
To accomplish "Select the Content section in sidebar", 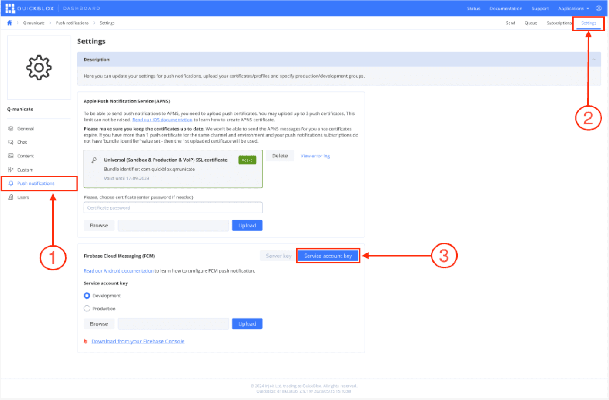I will 26,156.
